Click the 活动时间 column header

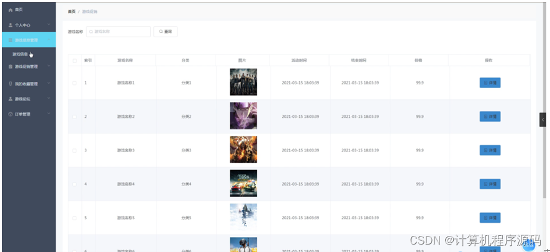pyautogui.click(x=299, y=60)
